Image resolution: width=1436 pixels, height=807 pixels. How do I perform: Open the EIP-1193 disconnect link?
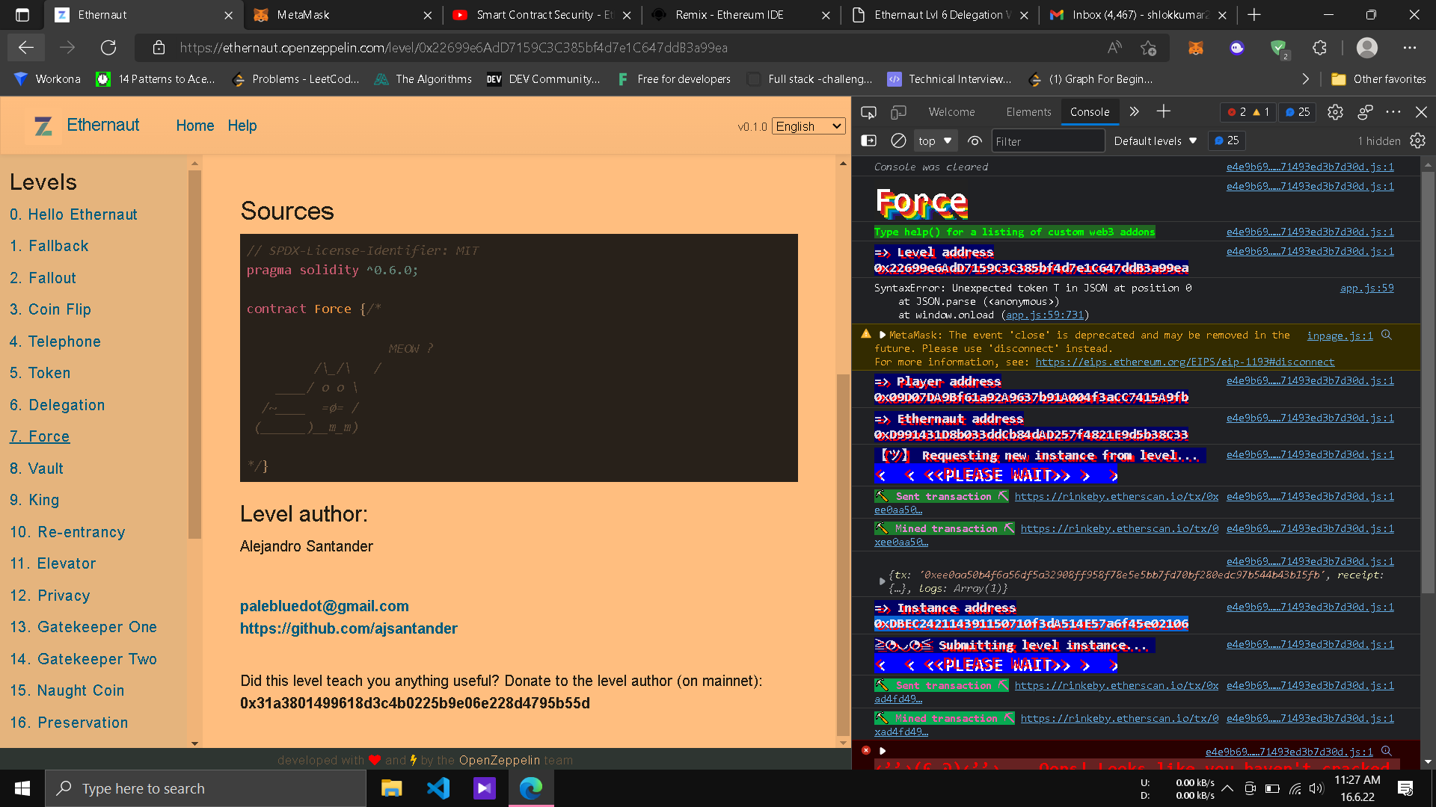[1185, 362]
